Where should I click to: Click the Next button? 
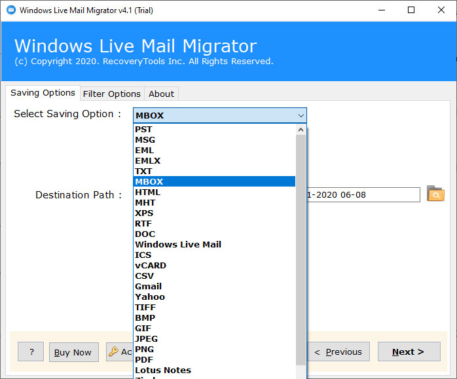click(409, 352)
